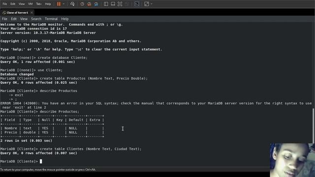
Task: Click the 'create table Clientes' command line
Action: pyautogui.click(x=71, y=149)
